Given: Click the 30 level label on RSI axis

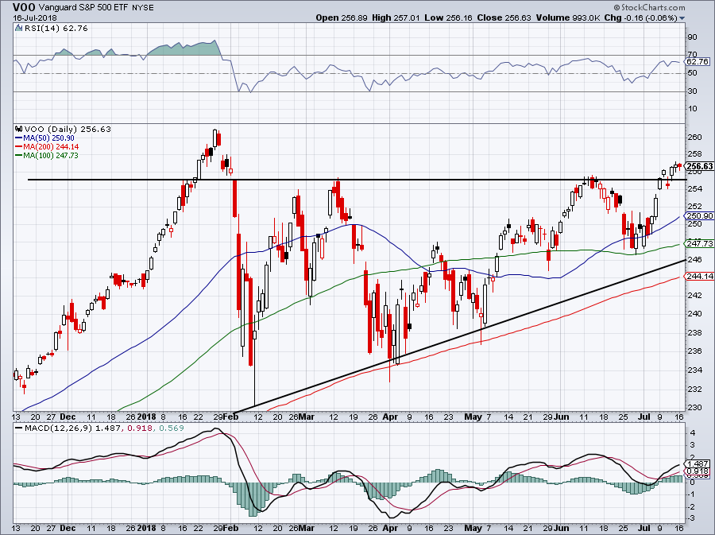Looking at the screenshot, I should pos(692,91).
